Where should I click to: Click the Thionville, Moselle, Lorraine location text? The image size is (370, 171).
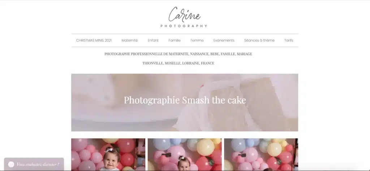[x=178, y=63]
